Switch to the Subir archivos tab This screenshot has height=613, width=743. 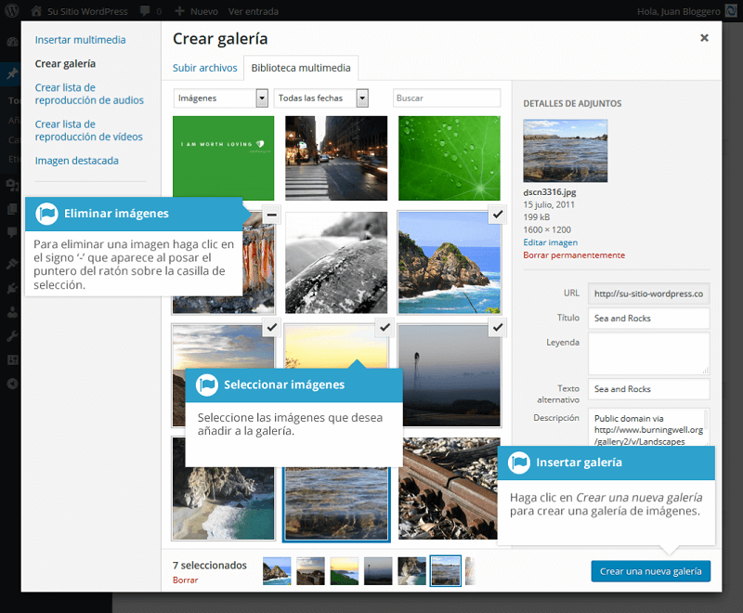click(204, 68)
